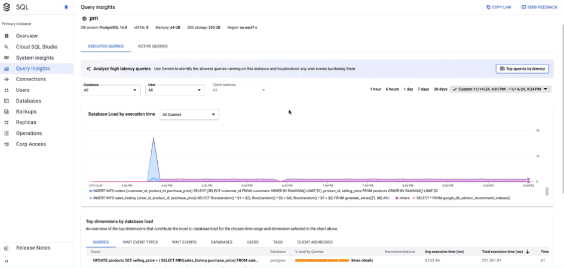
Task: Expand the All Queries dropdown
Action: (189, 115)
